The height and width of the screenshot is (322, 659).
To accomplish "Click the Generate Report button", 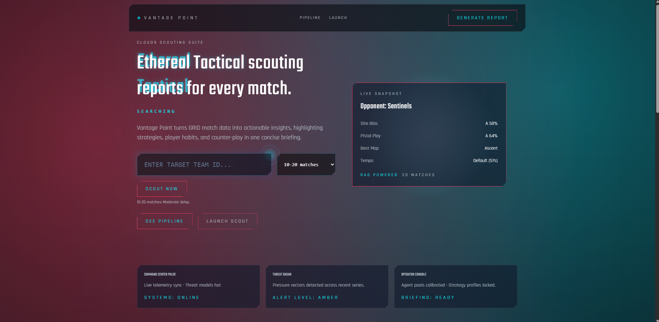I will coord(482,18).
